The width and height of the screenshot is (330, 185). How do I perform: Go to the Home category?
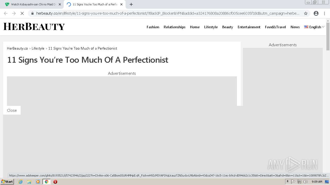click(195, 27)
